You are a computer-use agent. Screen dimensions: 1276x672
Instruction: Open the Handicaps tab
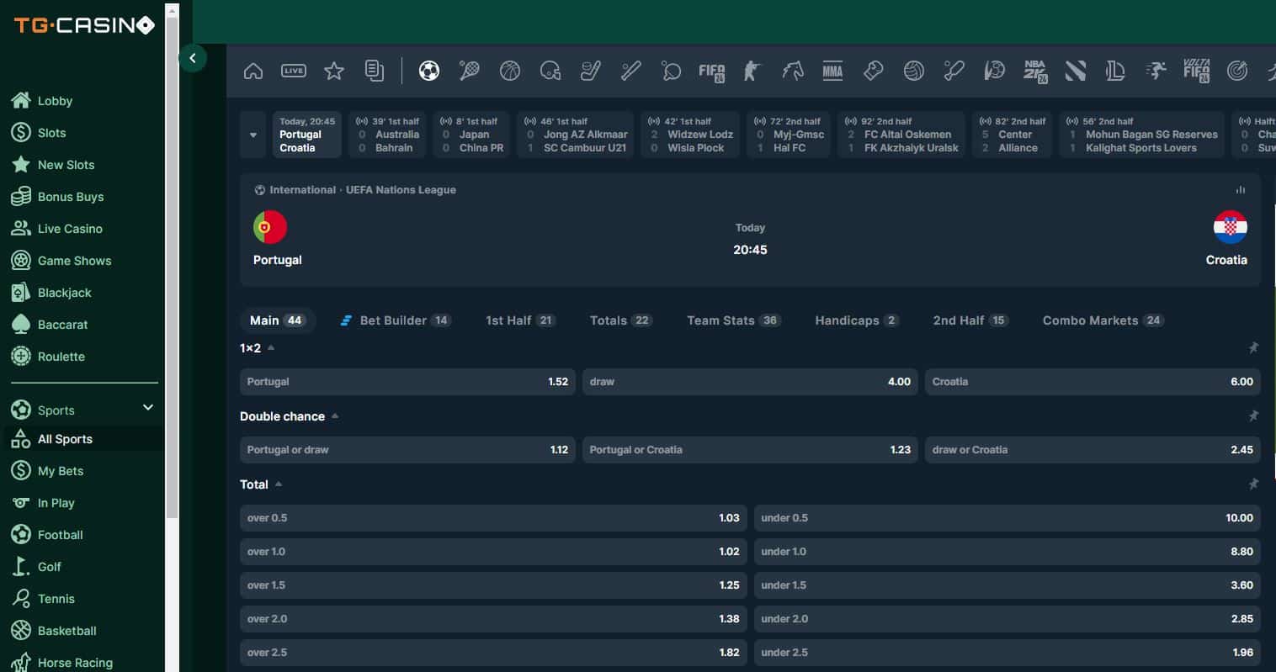[x=857, y=320]
